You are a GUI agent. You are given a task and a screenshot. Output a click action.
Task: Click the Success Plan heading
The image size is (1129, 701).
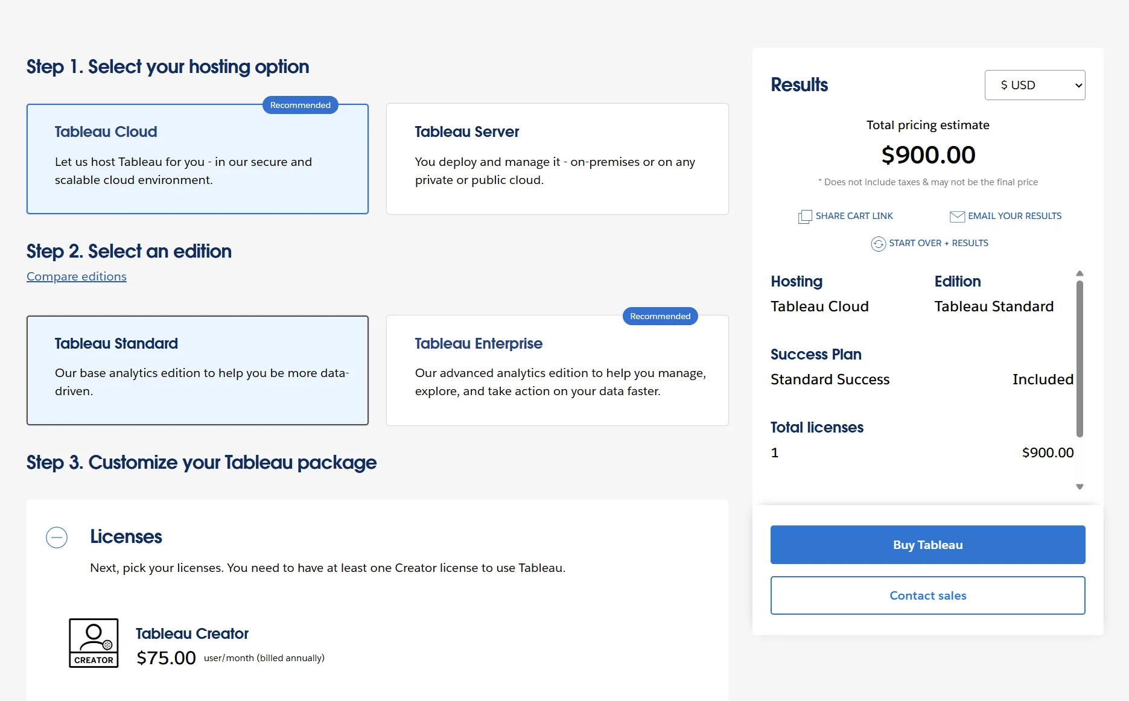[816, 355]
